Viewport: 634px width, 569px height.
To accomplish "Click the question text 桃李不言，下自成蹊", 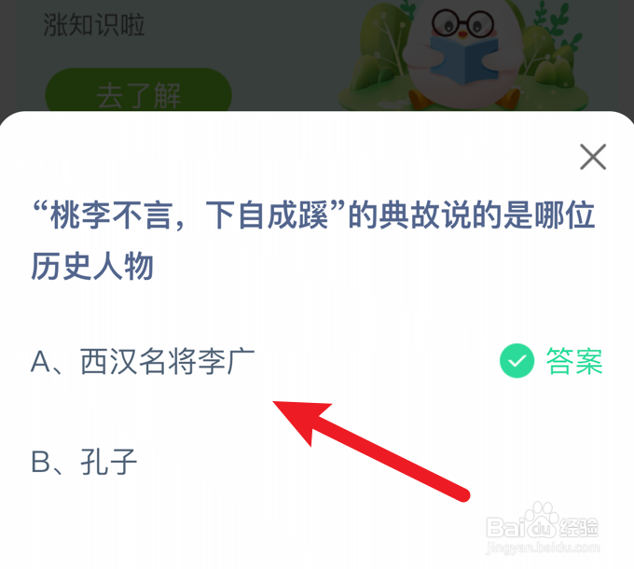I will (189, 215).
